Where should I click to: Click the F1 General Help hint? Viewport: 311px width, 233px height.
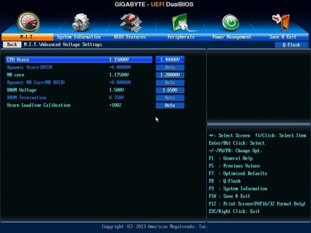pos(231,158)
